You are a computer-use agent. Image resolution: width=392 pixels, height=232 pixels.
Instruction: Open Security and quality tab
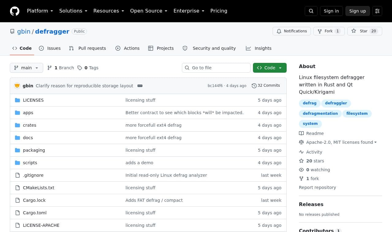click(209, 48)
